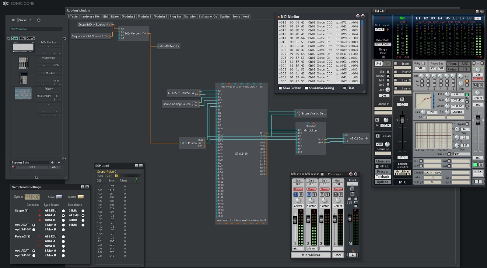The width and height of the screenshot is (487, 268).
Task: Open the STM 2448 device thumbnail
Action: coord(23,78)
